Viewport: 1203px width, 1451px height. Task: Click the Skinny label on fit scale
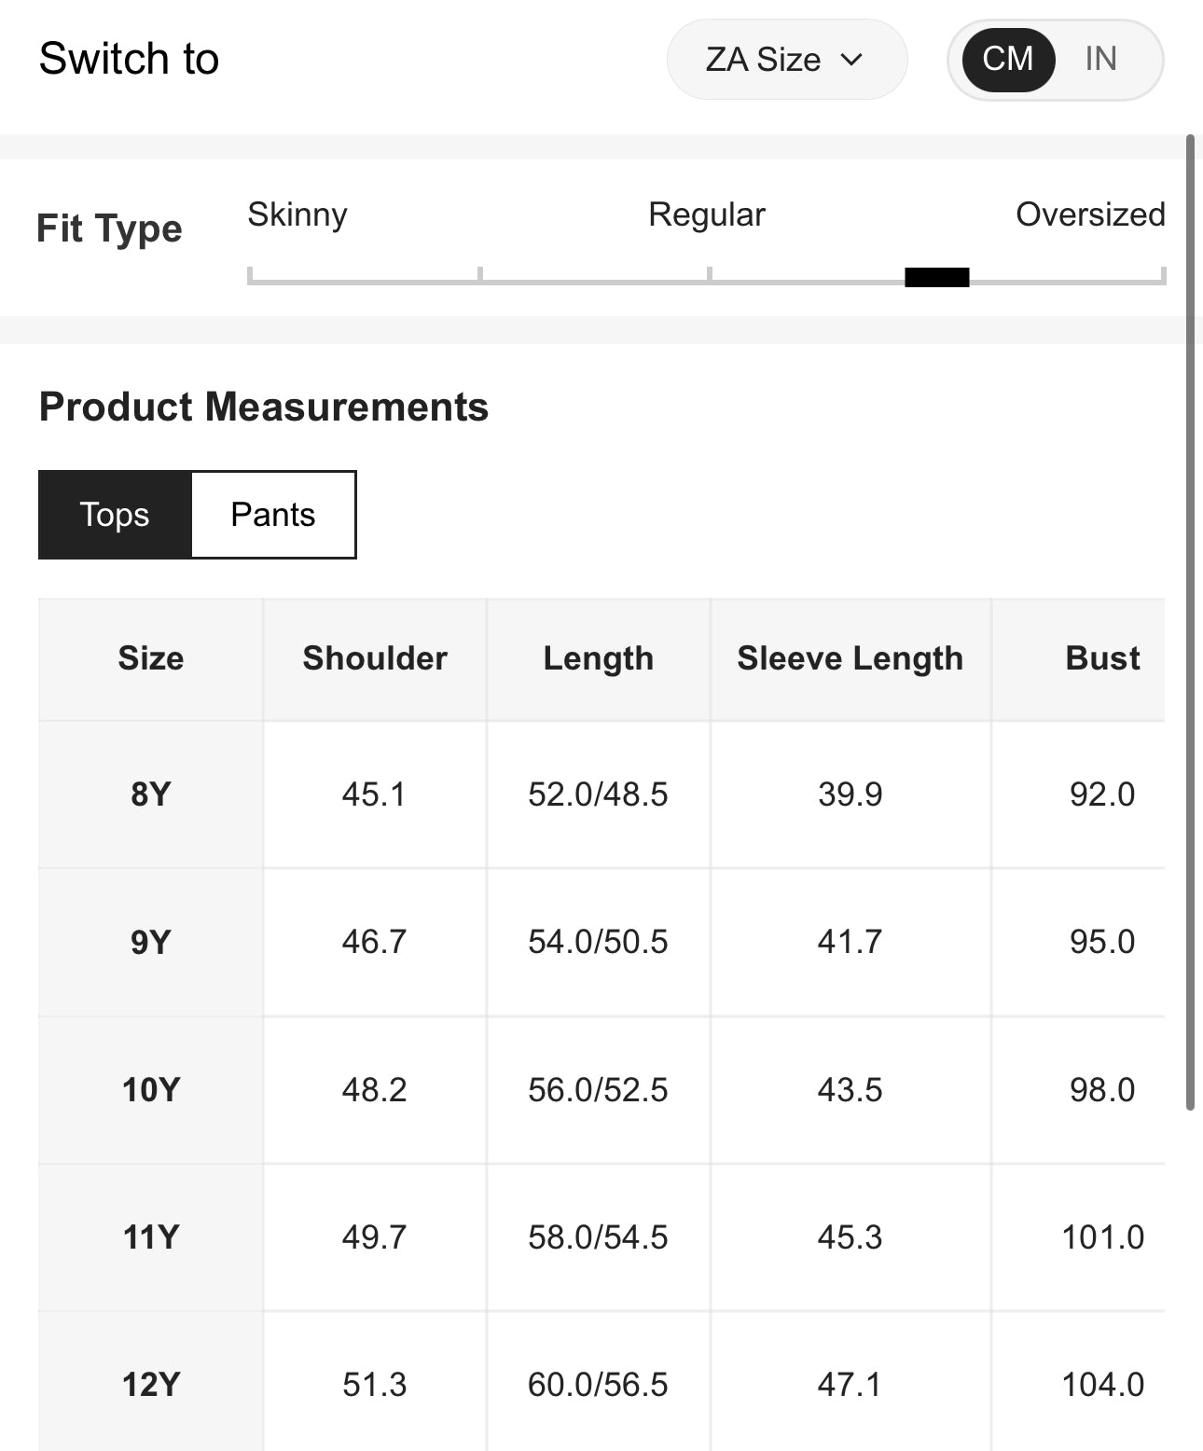[x=297, y=214]
